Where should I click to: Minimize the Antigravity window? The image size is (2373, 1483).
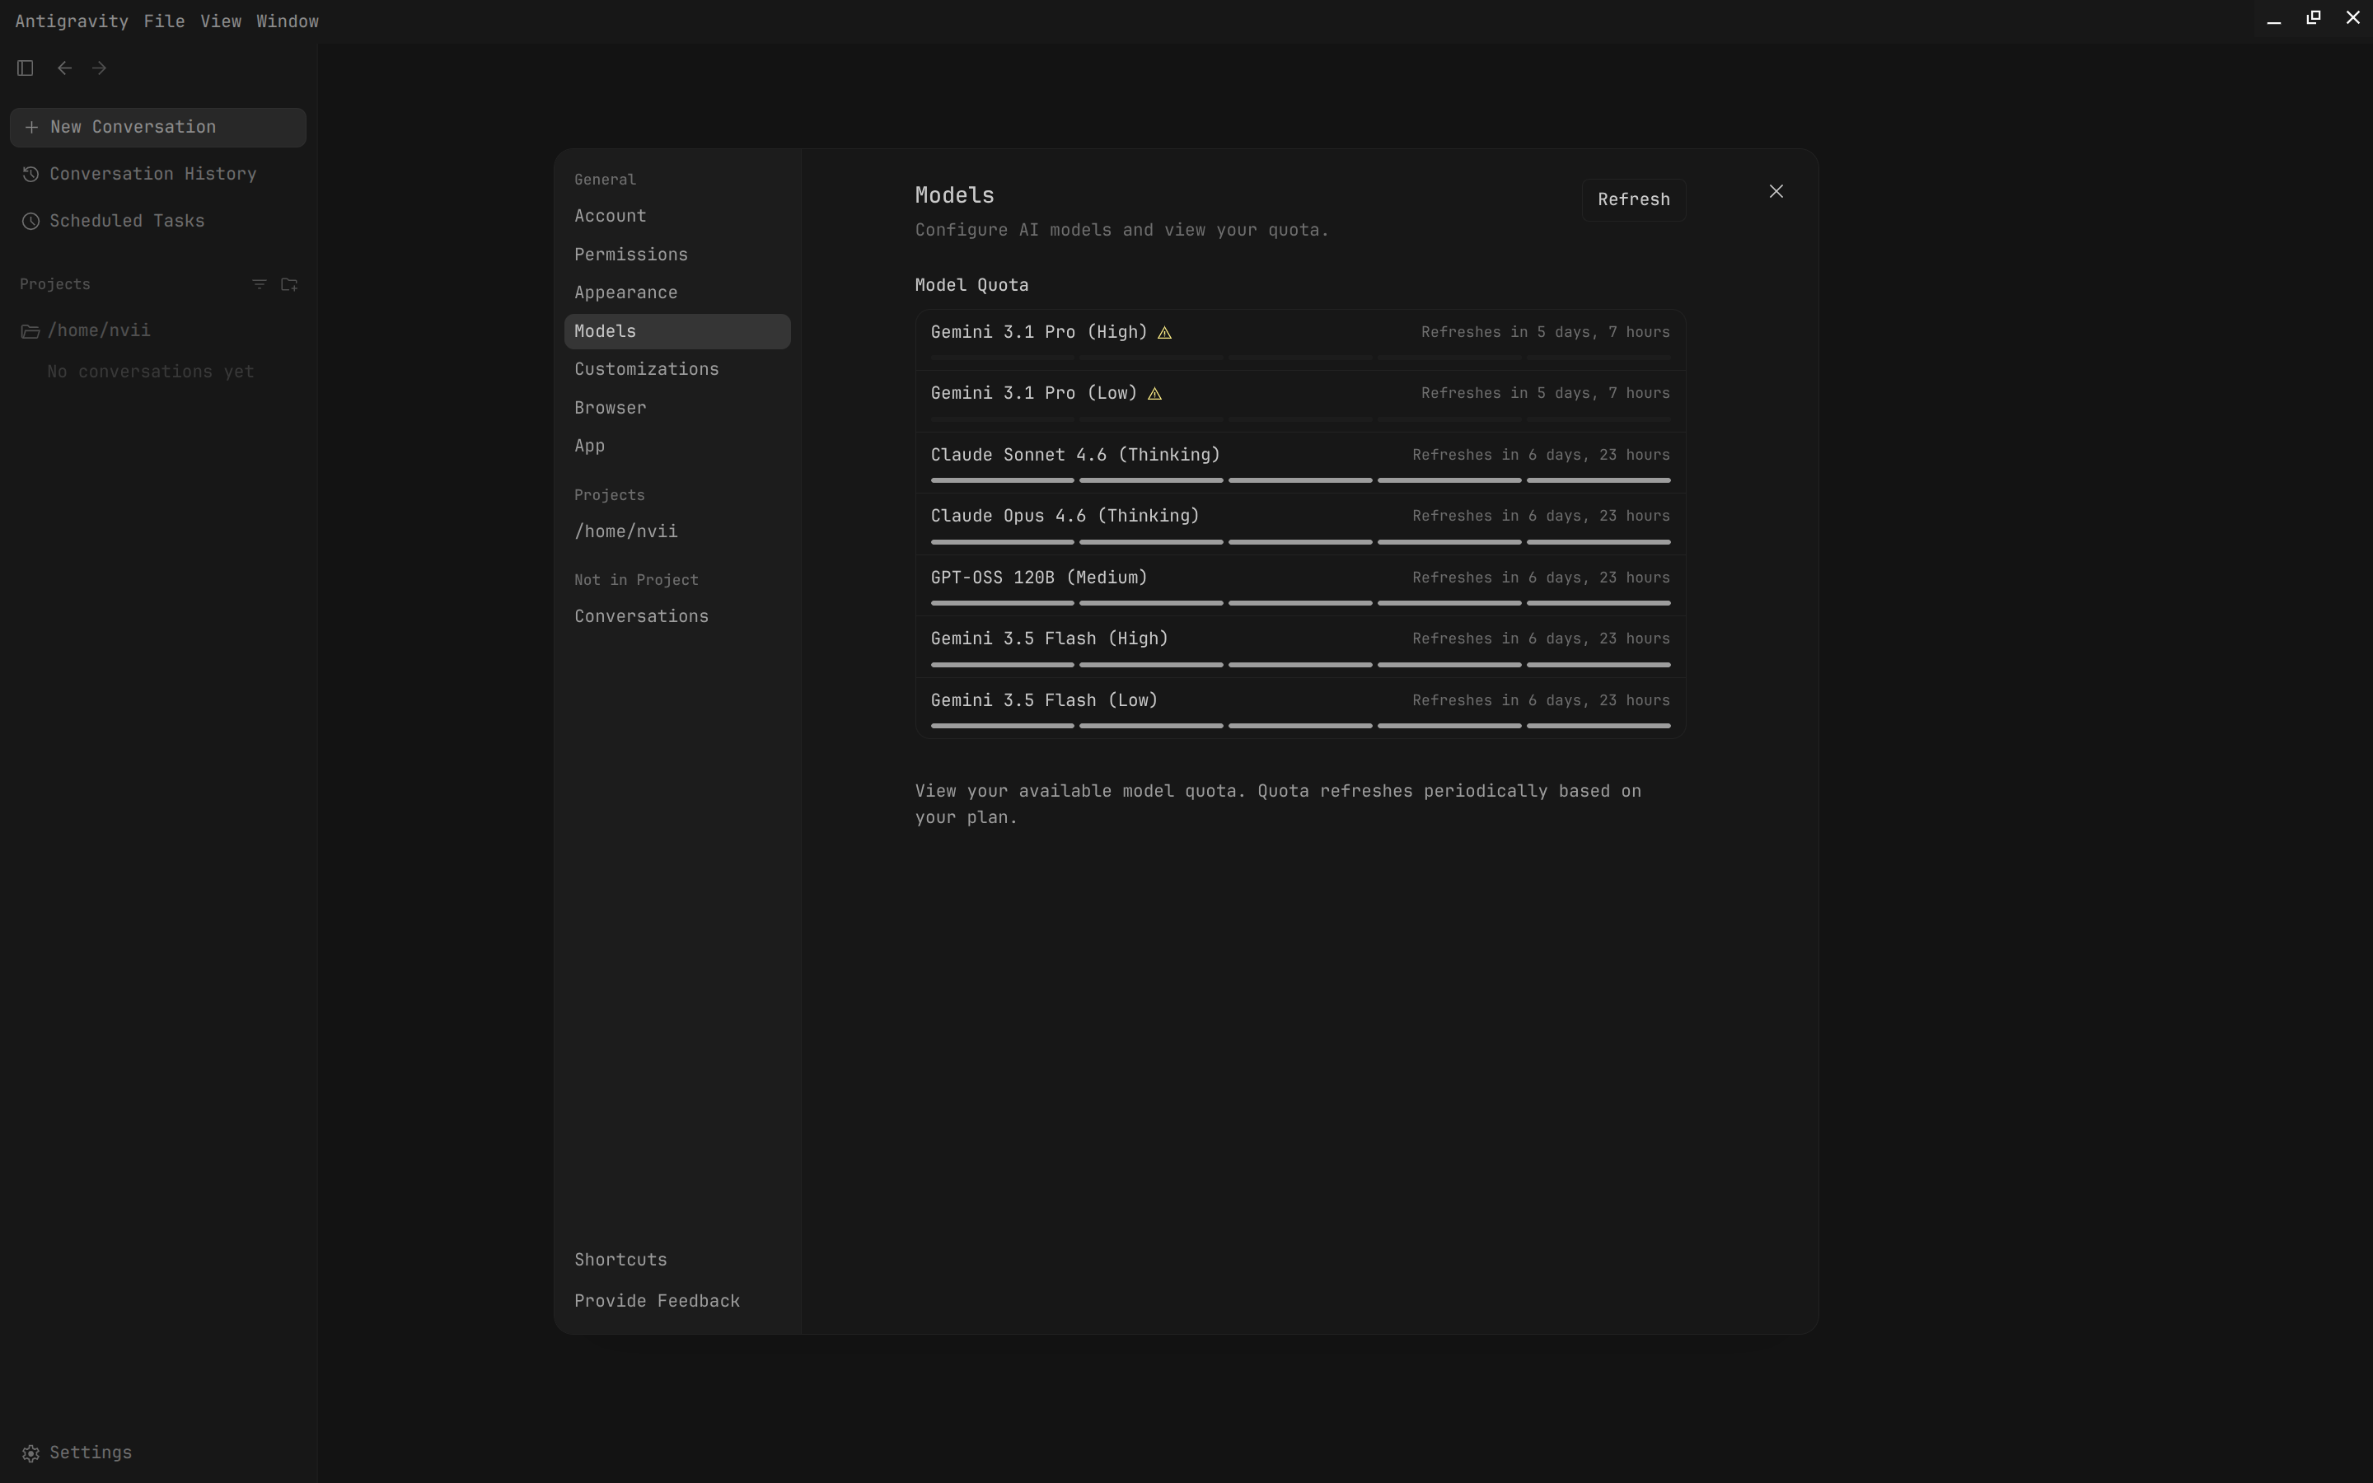[2274, 19]
